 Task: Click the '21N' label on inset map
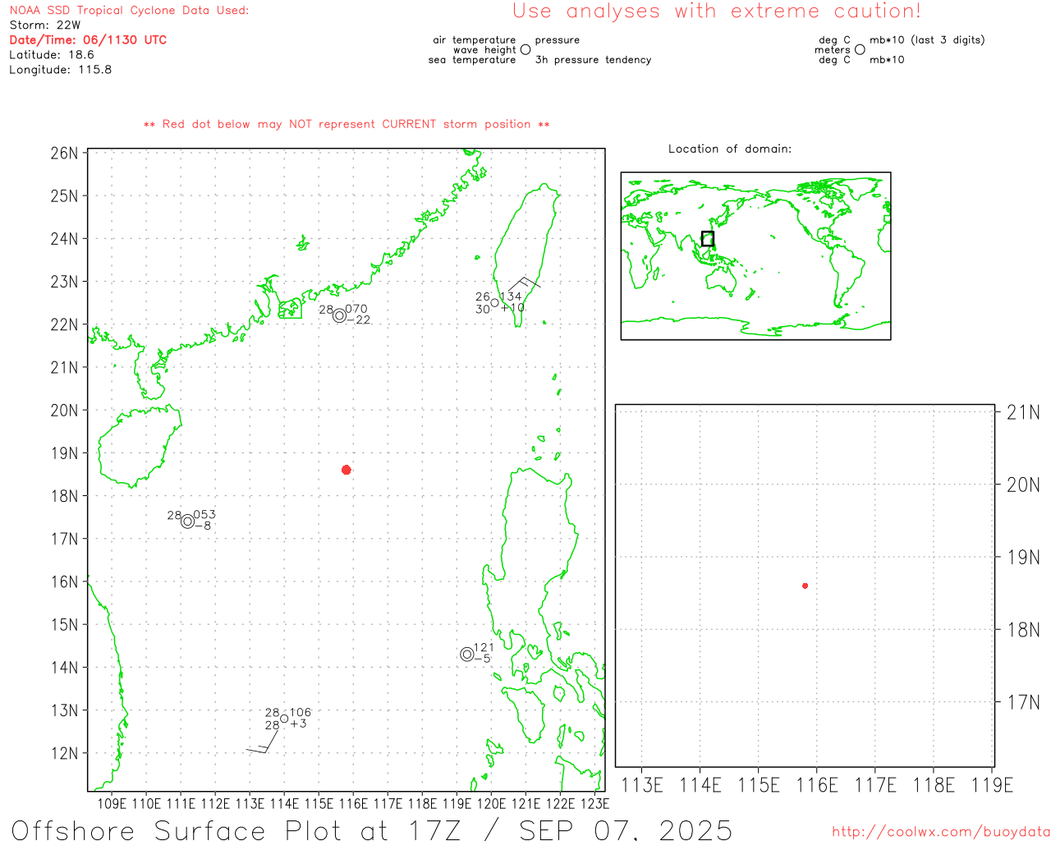tap(1023, 412)
